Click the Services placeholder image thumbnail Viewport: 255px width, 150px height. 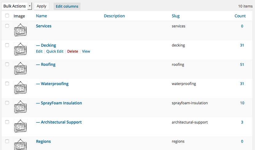pos(21,30)
